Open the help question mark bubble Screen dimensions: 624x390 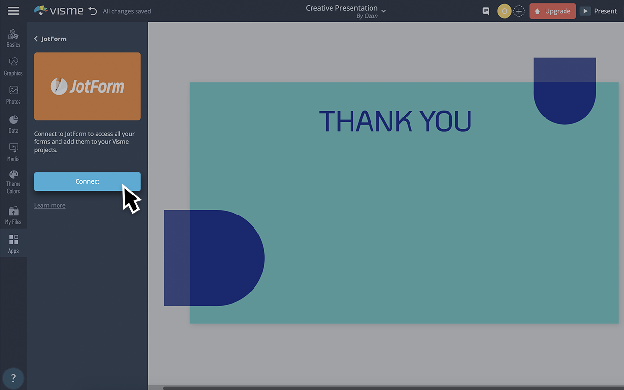[x=13, y=378]
